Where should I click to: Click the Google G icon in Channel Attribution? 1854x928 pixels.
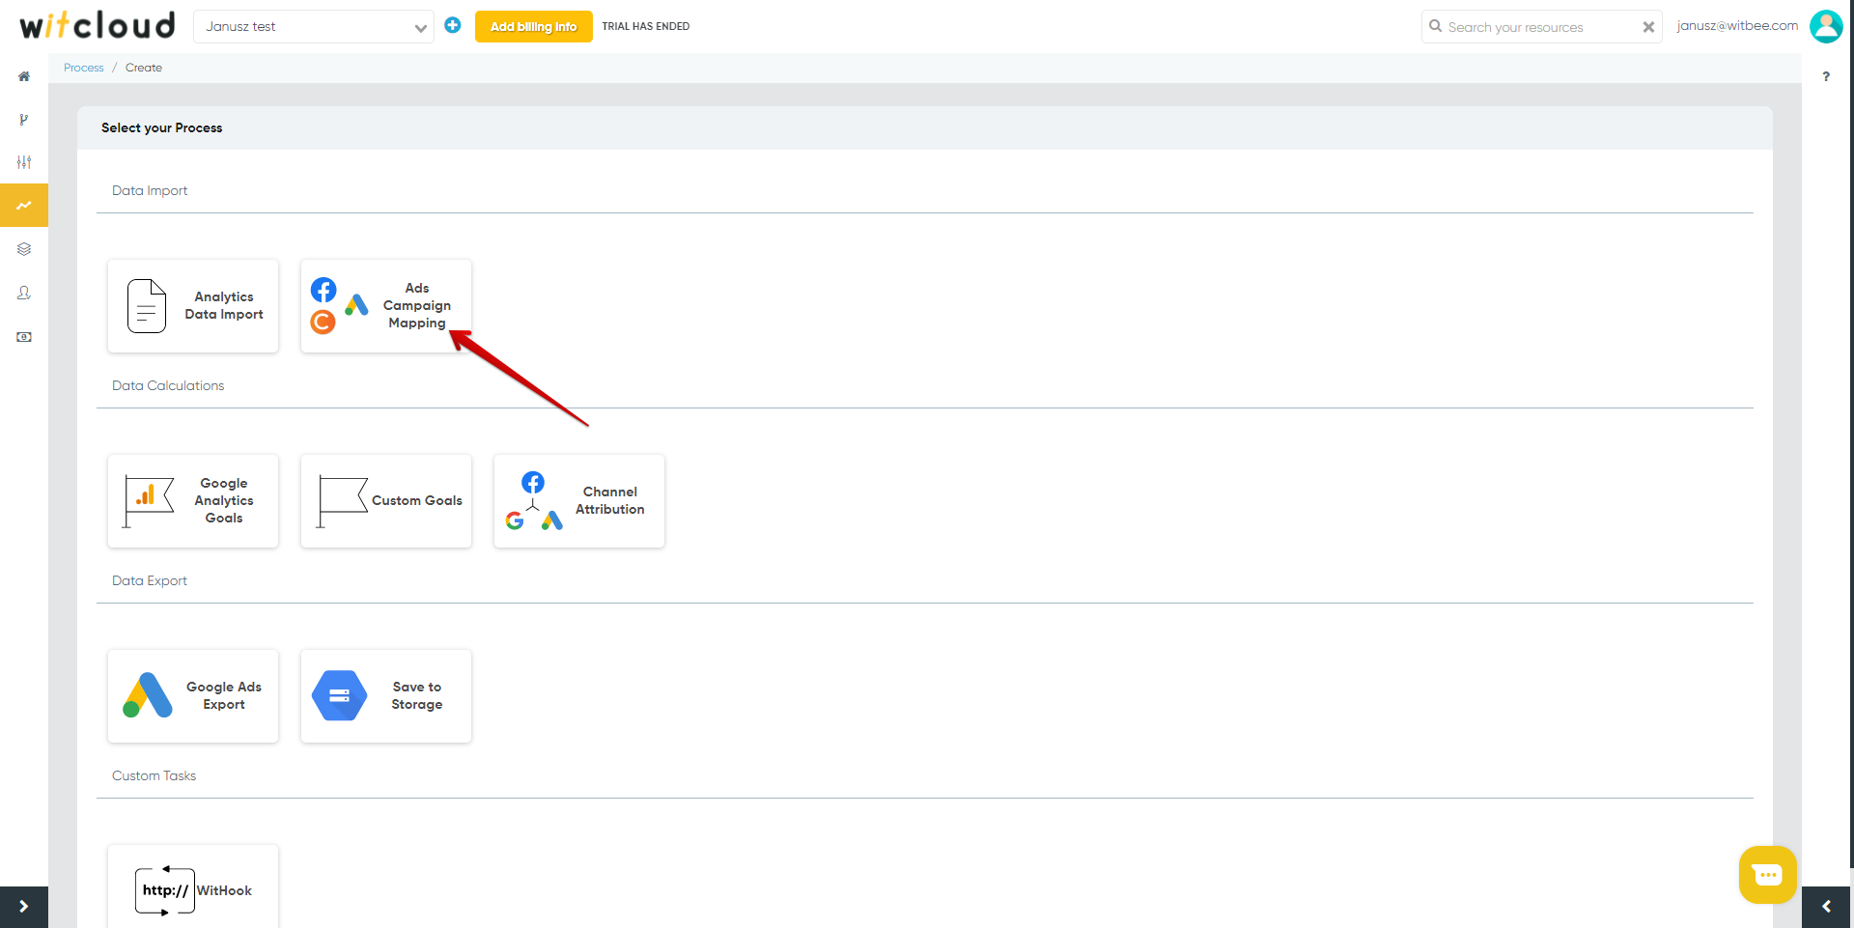tap(515, 520)
